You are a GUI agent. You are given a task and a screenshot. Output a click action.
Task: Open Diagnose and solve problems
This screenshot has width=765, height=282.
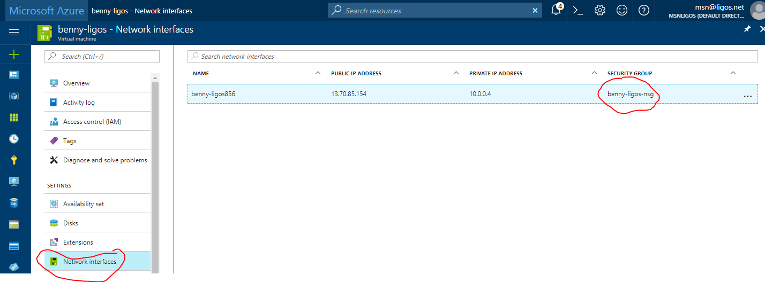coord(98,160)
